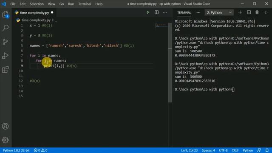Click the print(i,j) statement on line 9
The image size is (272, 153).
pyautogui.click(x=54, y=66)
